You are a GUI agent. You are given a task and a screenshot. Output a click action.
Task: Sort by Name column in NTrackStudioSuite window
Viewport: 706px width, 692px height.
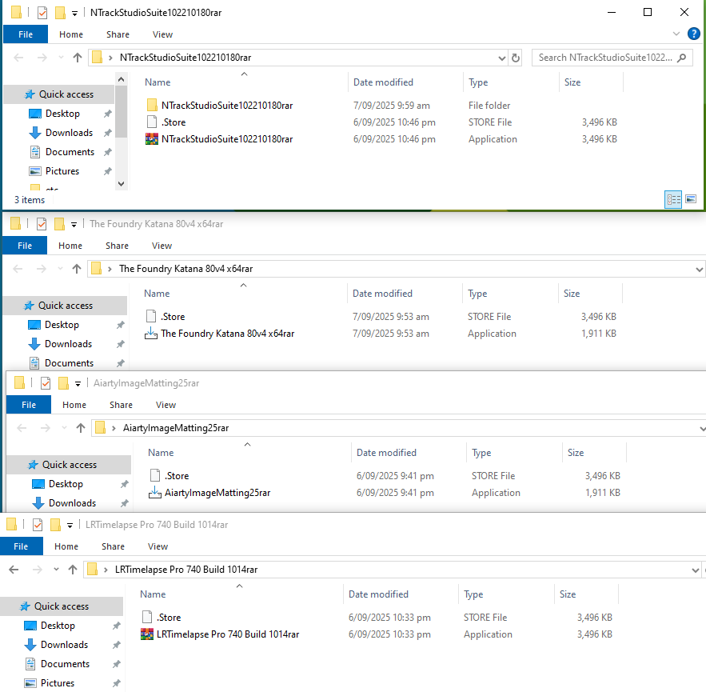(158, 82)
